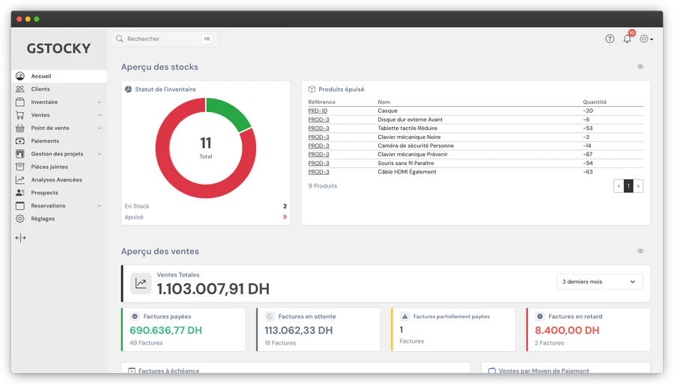Click the Reservations calendar icon

(20, 205)
